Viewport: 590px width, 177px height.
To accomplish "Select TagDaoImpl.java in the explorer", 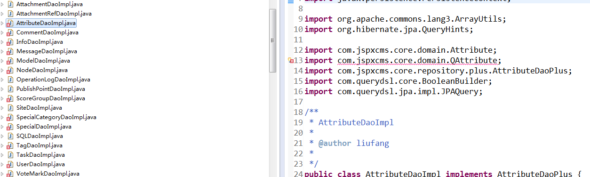I will click(40, 145).
